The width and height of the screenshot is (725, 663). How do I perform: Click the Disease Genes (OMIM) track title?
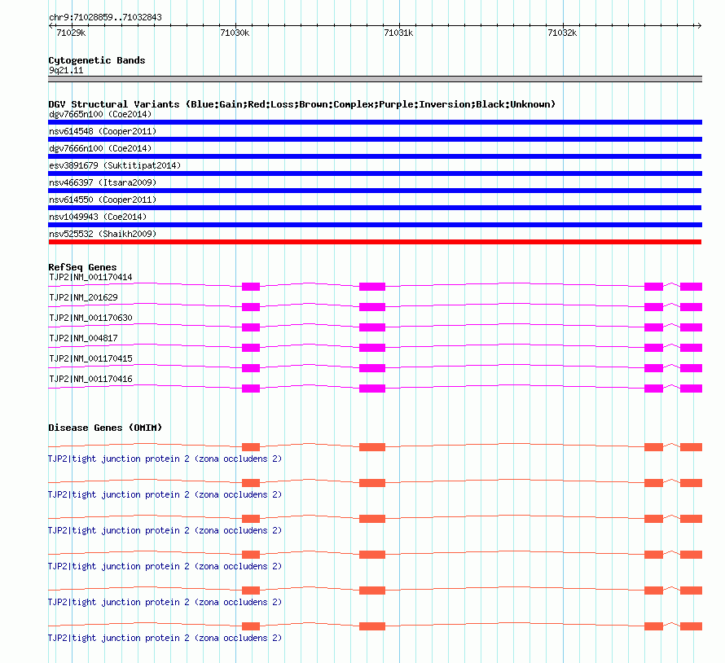105,428
